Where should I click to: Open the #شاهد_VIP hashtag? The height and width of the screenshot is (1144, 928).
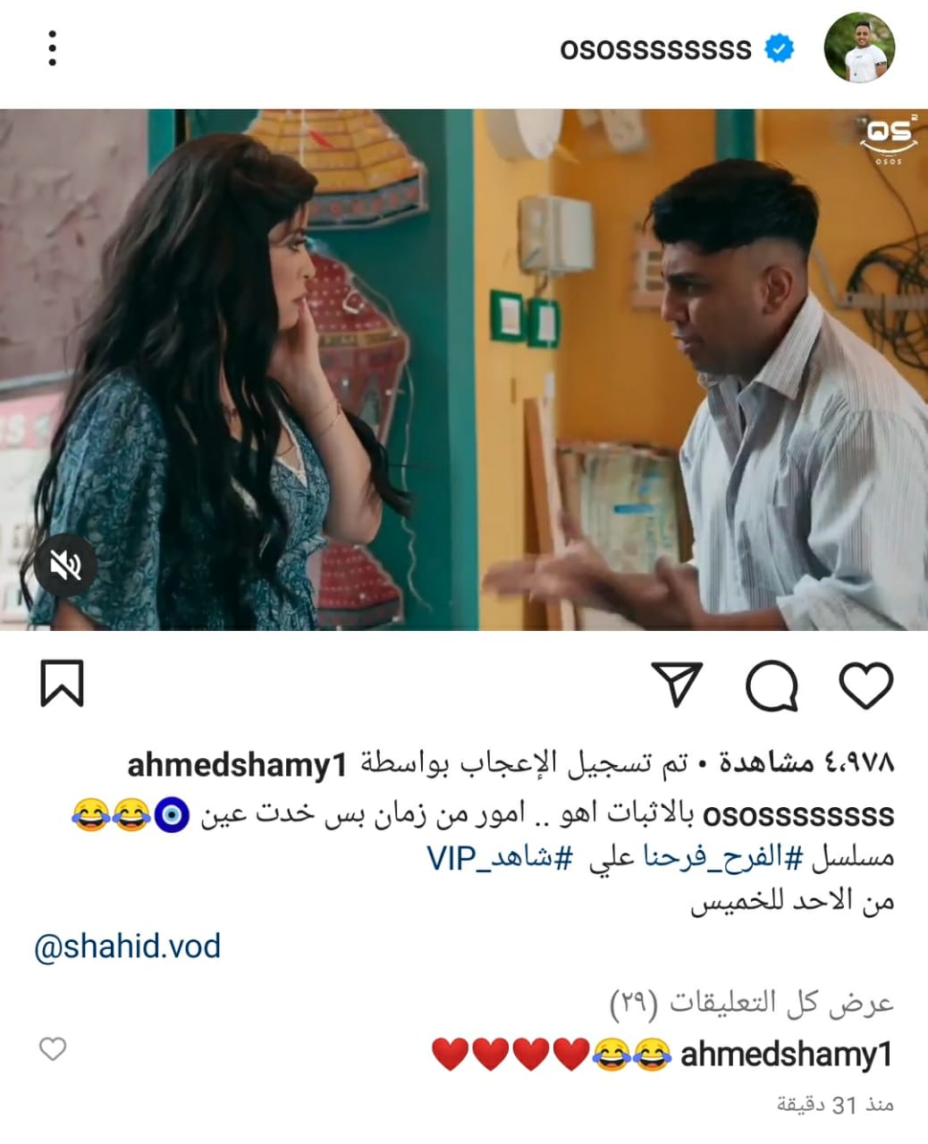499,857
